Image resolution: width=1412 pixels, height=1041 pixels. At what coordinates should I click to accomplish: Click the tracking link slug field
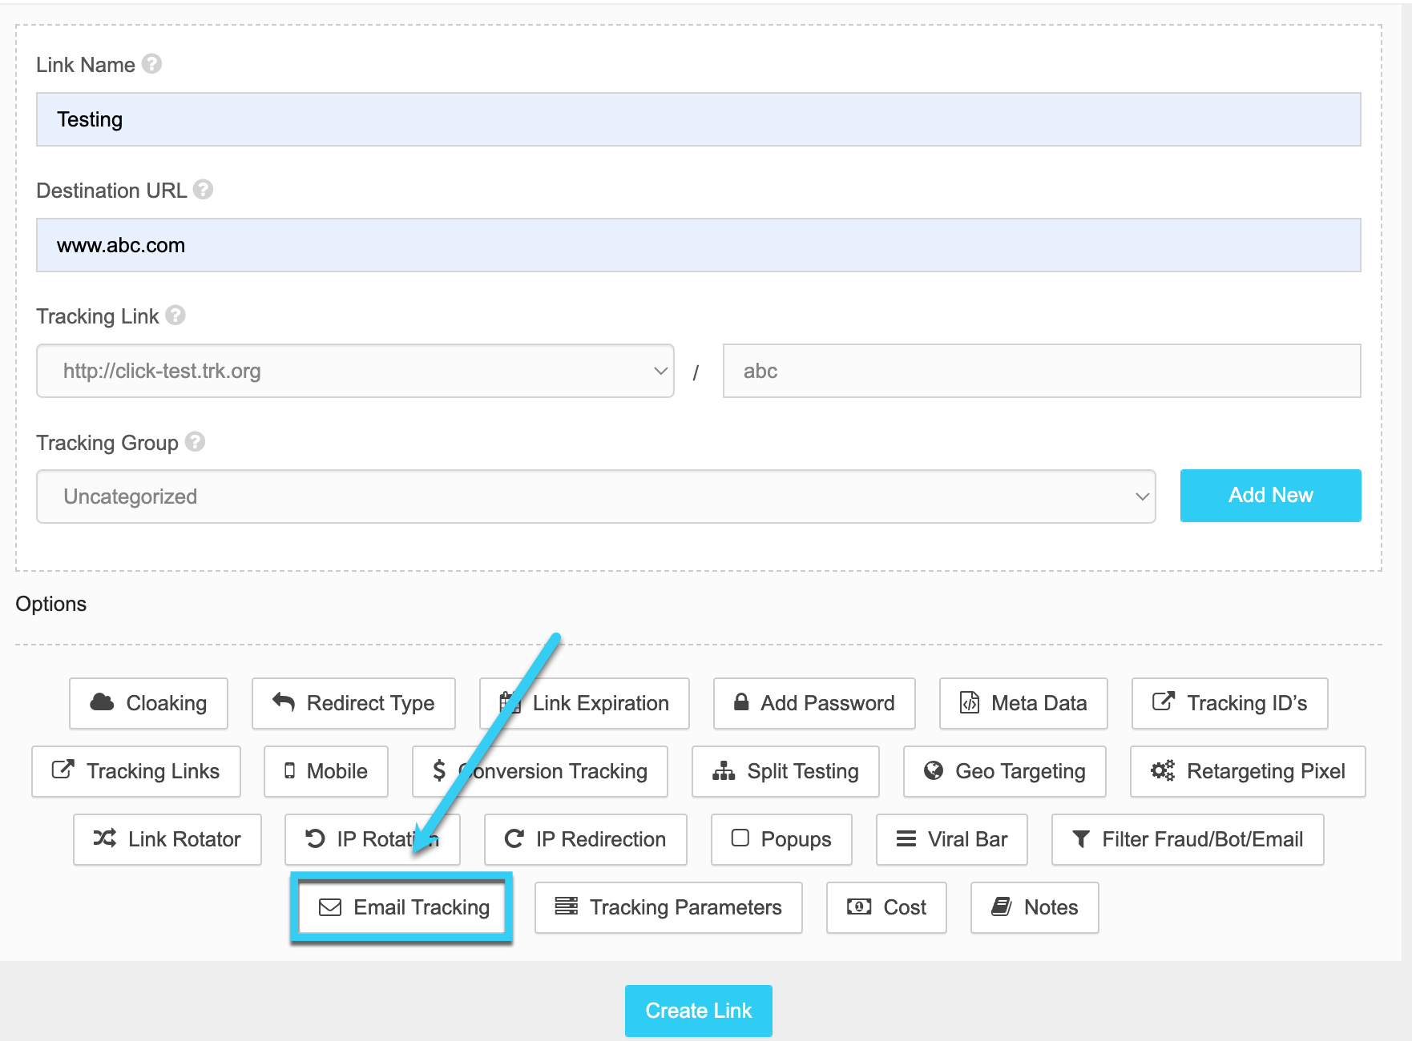point(1041,371)
